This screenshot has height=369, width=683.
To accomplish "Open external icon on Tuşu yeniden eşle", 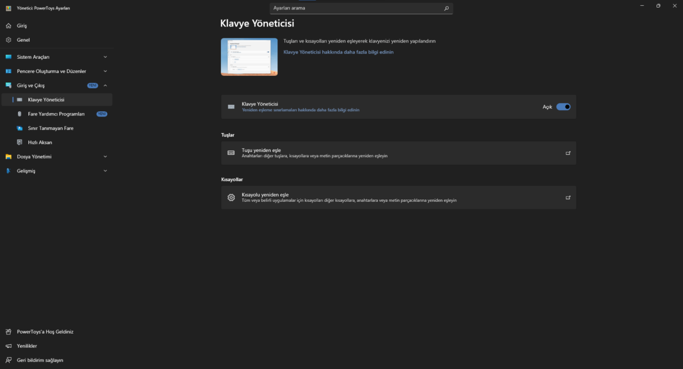I will click(568, 153).
